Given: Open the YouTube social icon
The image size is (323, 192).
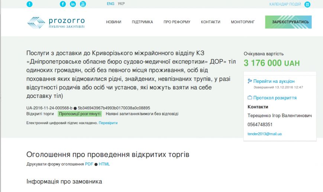Looking at the screenshot, I should tap(83, 4).
